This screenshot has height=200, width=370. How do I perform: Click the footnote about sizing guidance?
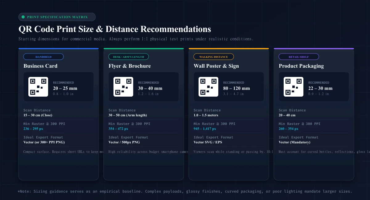(x=185, y=191)
